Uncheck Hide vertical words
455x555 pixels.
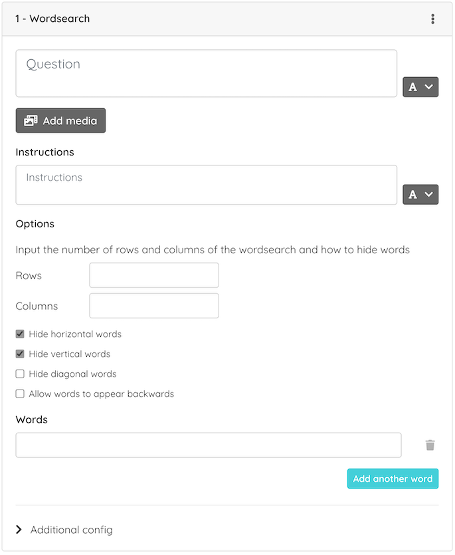pos(20,354)
